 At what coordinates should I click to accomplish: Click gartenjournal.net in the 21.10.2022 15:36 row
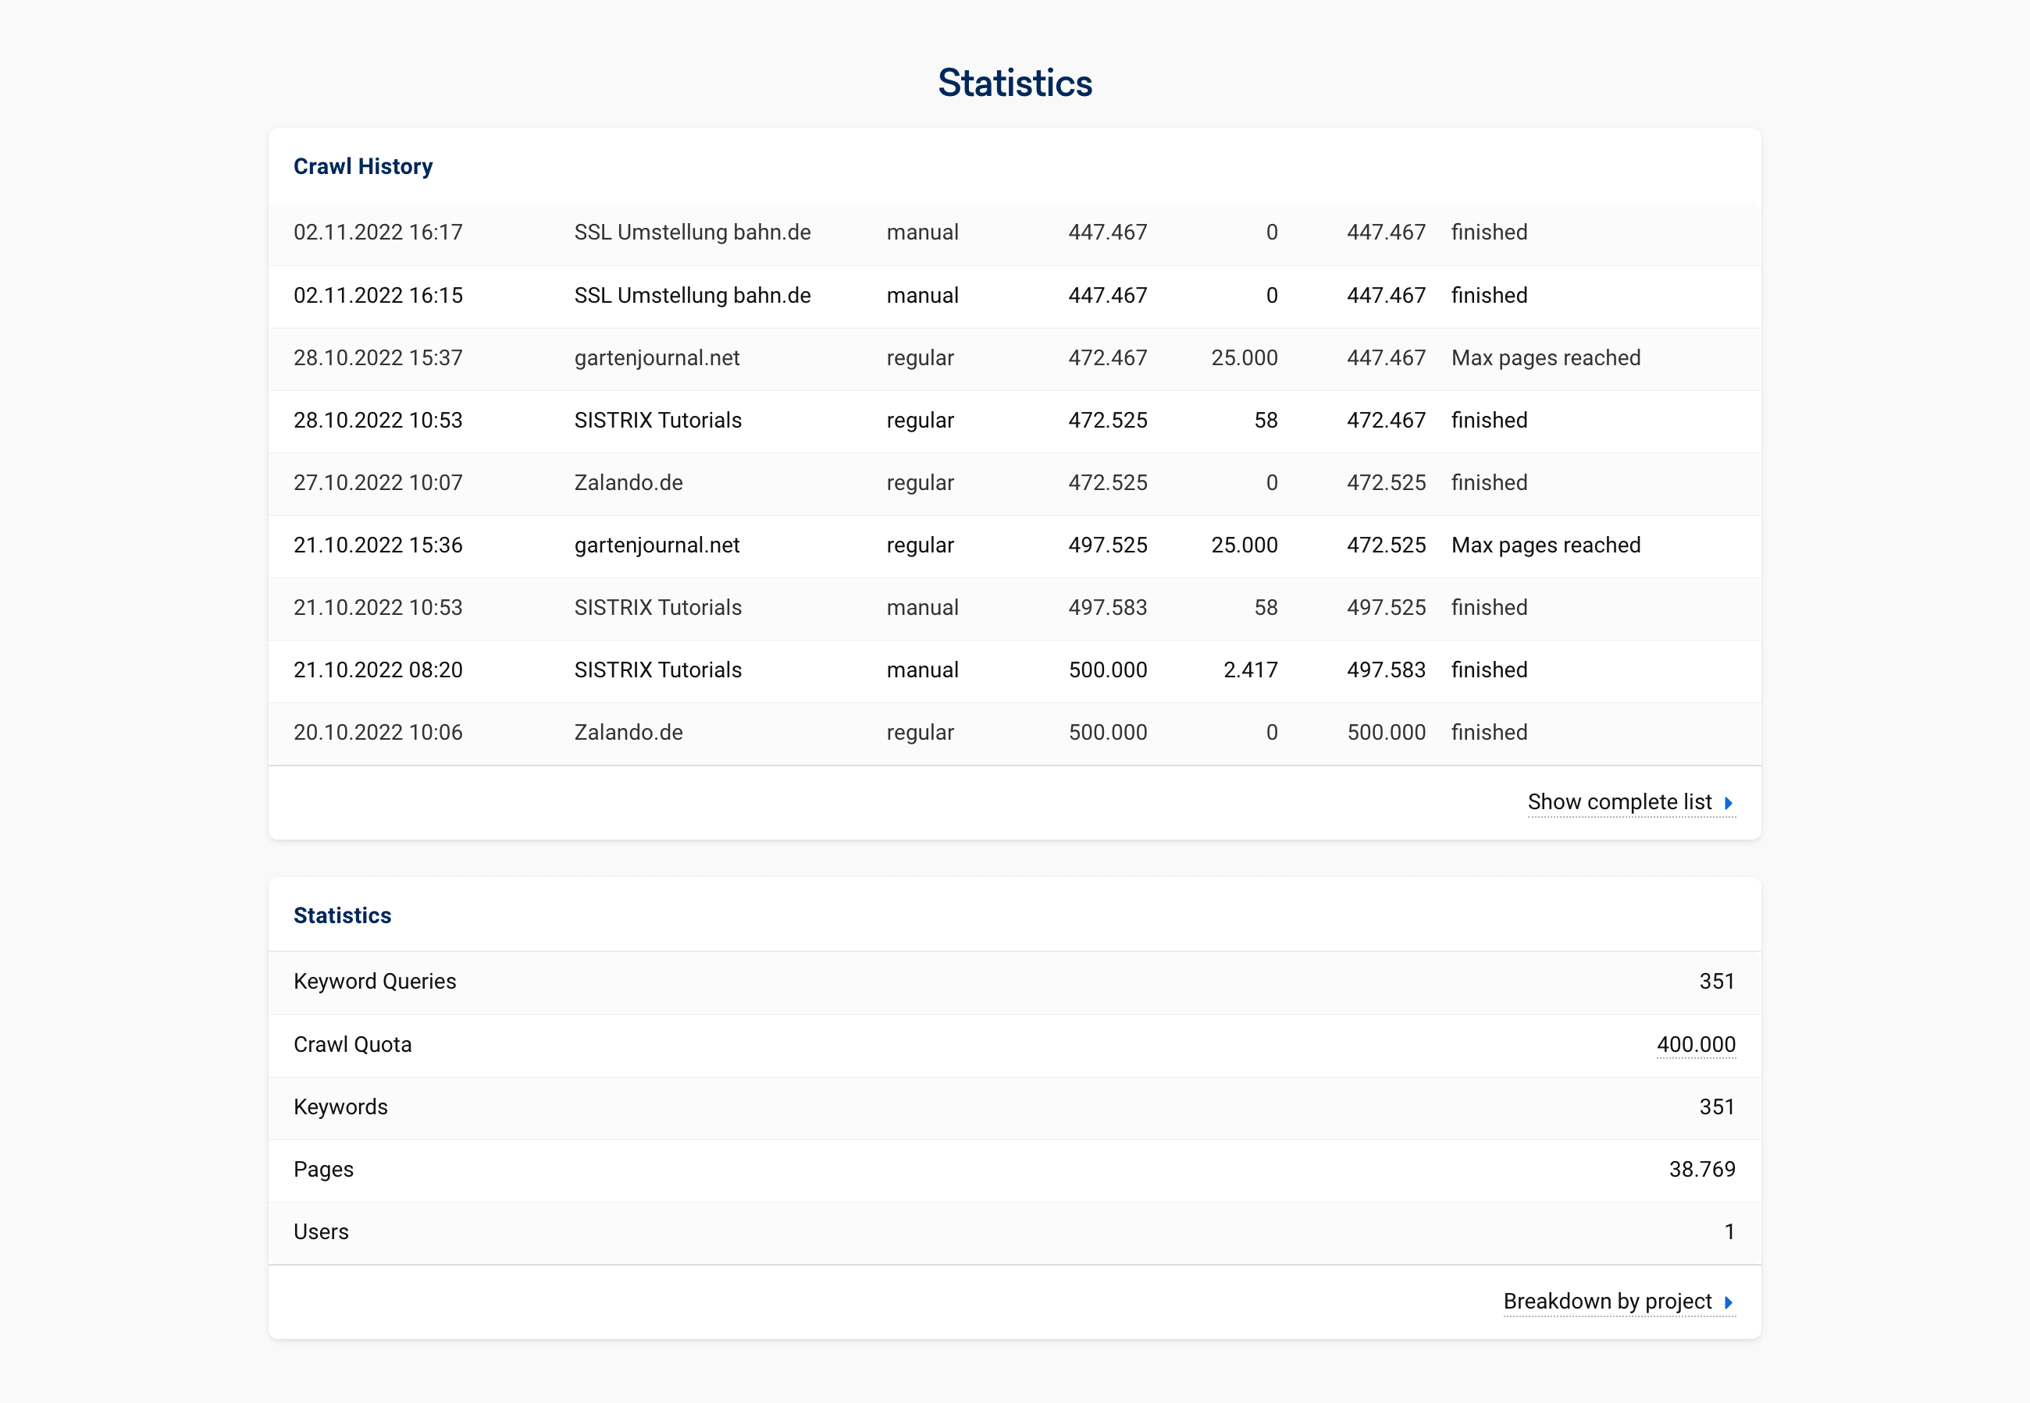[657, 545]
